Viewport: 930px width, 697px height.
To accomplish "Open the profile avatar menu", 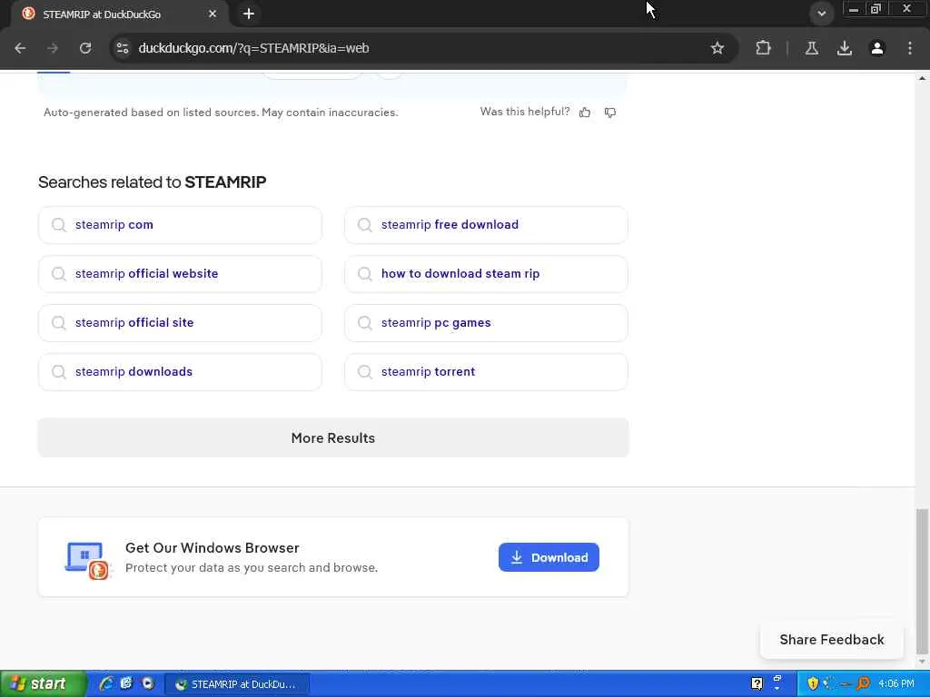I will (877, 48).
